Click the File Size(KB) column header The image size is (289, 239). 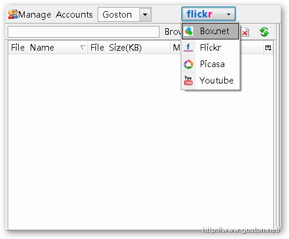(116, 48)
